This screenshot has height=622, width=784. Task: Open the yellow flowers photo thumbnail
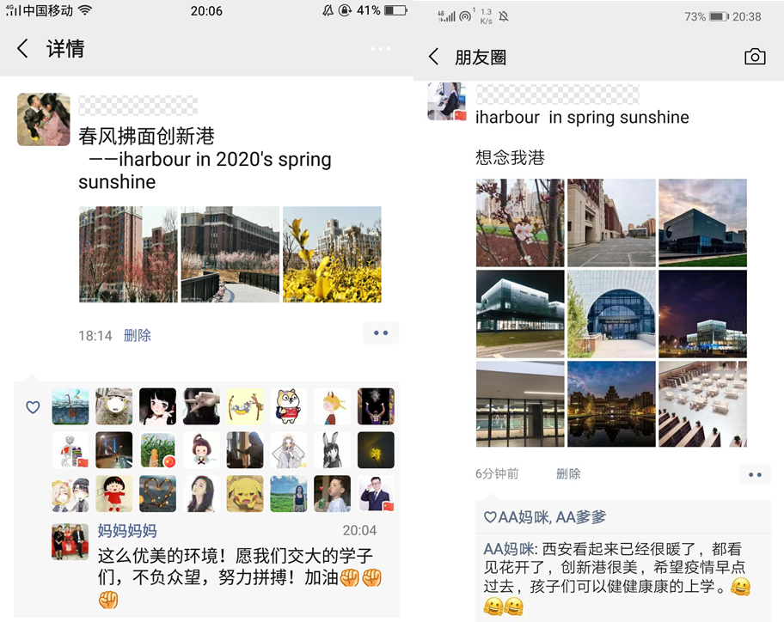[332, 254]
